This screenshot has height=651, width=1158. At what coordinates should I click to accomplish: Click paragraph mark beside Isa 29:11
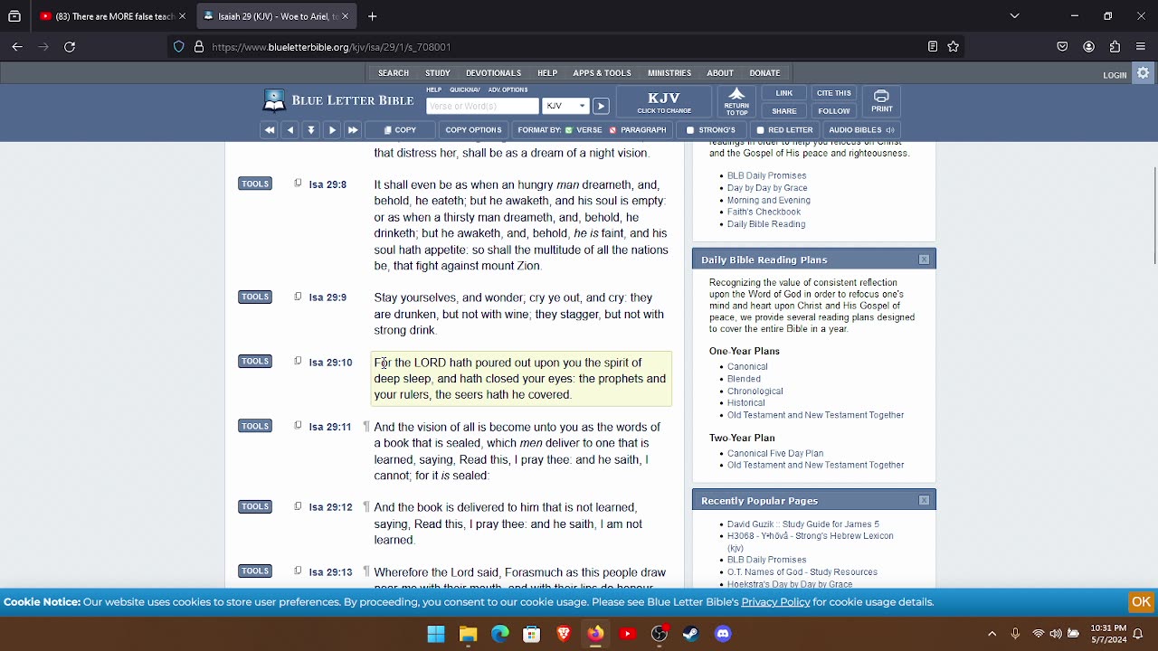[x=366, y=427]
